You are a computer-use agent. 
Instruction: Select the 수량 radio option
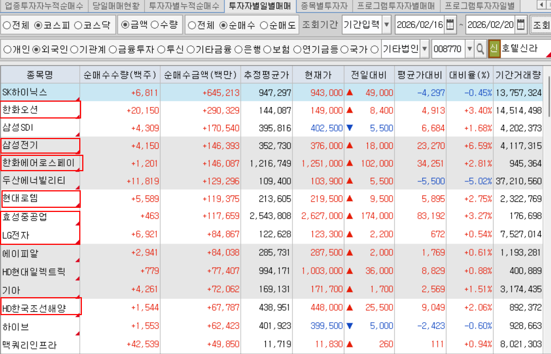click(x=155, y=25)
